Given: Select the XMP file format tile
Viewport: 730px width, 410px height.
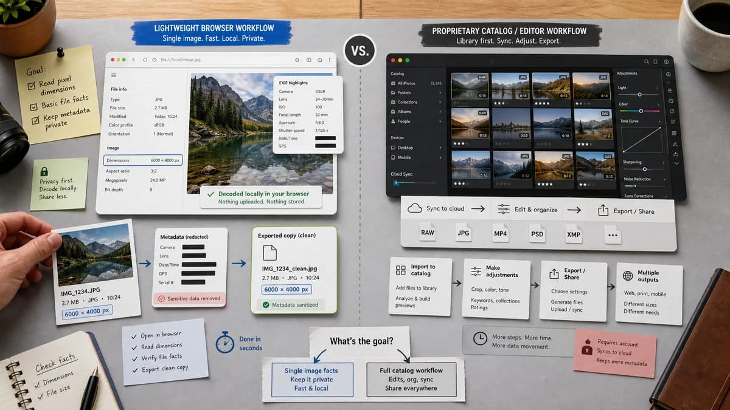Looking at the screenshot, I should click(574, 234).
